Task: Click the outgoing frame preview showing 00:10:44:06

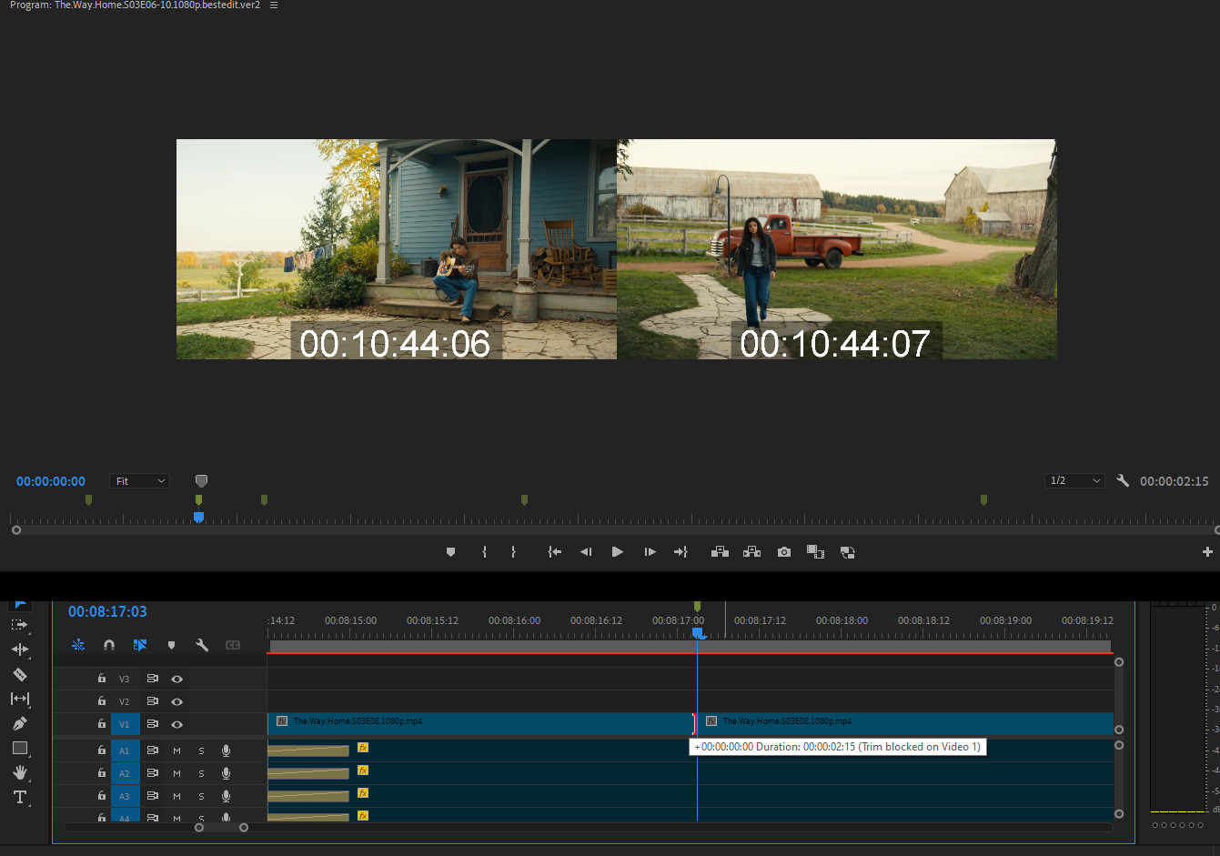Action: 397,249
